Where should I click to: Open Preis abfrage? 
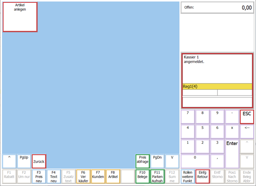coord(143,161)
